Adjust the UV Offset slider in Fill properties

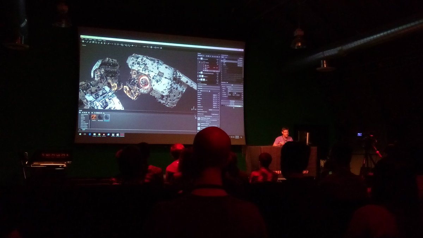click(231, 94)
